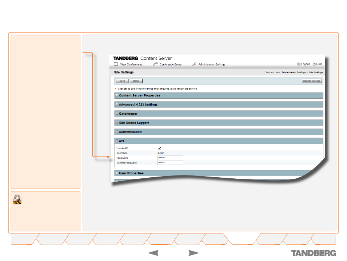Viewport: 347px width, 261px height.
Task: Go to the previous page arrow
Action: [153, 253]
